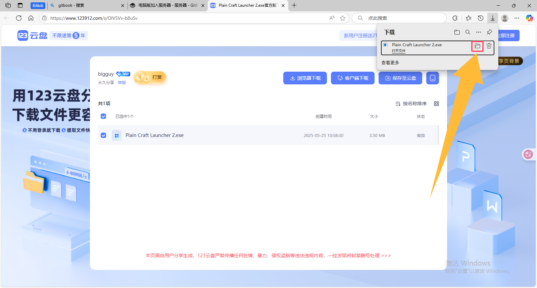Image resolution: width=537 pixels, height=288 pixels.
Task: Select the Plain Craft Launcher 2.exe file name
Action: [x=154, y=135]
